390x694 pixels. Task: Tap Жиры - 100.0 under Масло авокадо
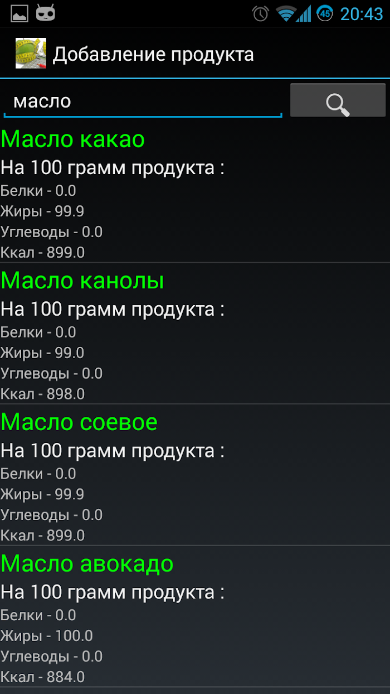point(47,636)
